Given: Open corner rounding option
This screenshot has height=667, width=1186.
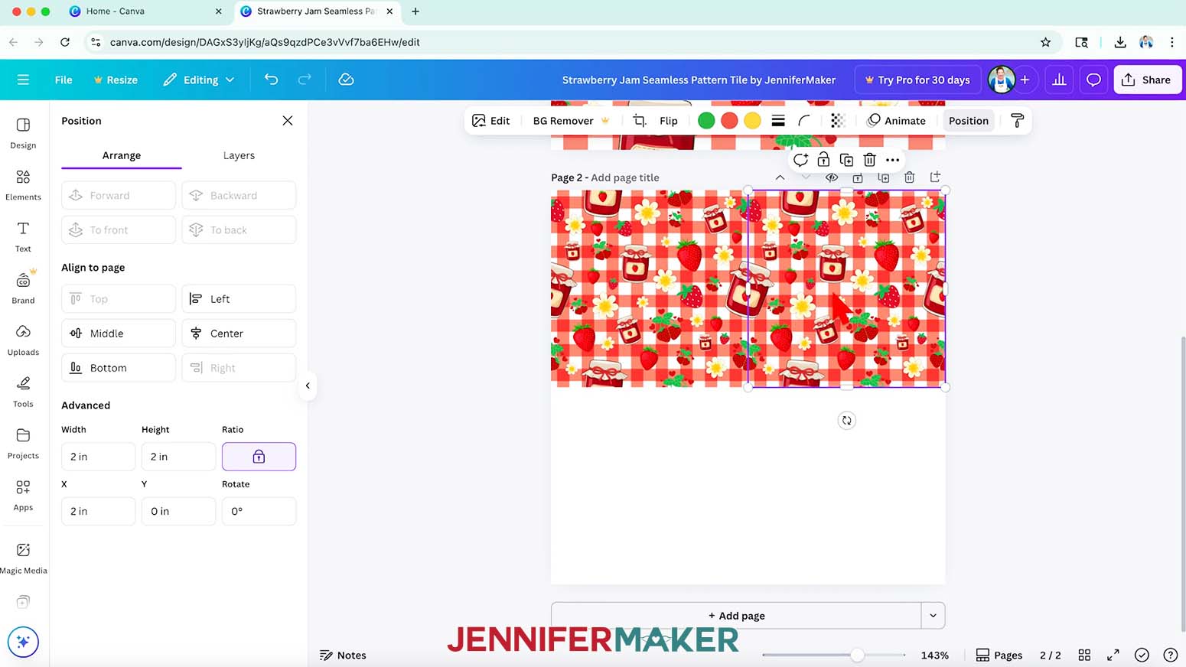Looking at the screenshot, I should [804, 121].
